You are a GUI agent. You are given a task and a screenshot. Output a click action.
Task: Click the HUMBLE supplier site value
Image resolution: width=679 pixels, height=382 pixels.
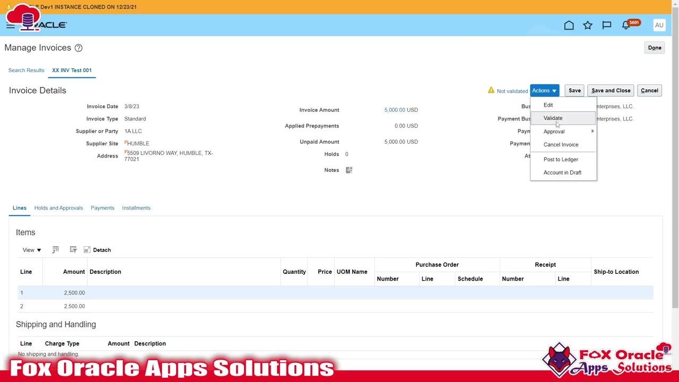point(138,143)
